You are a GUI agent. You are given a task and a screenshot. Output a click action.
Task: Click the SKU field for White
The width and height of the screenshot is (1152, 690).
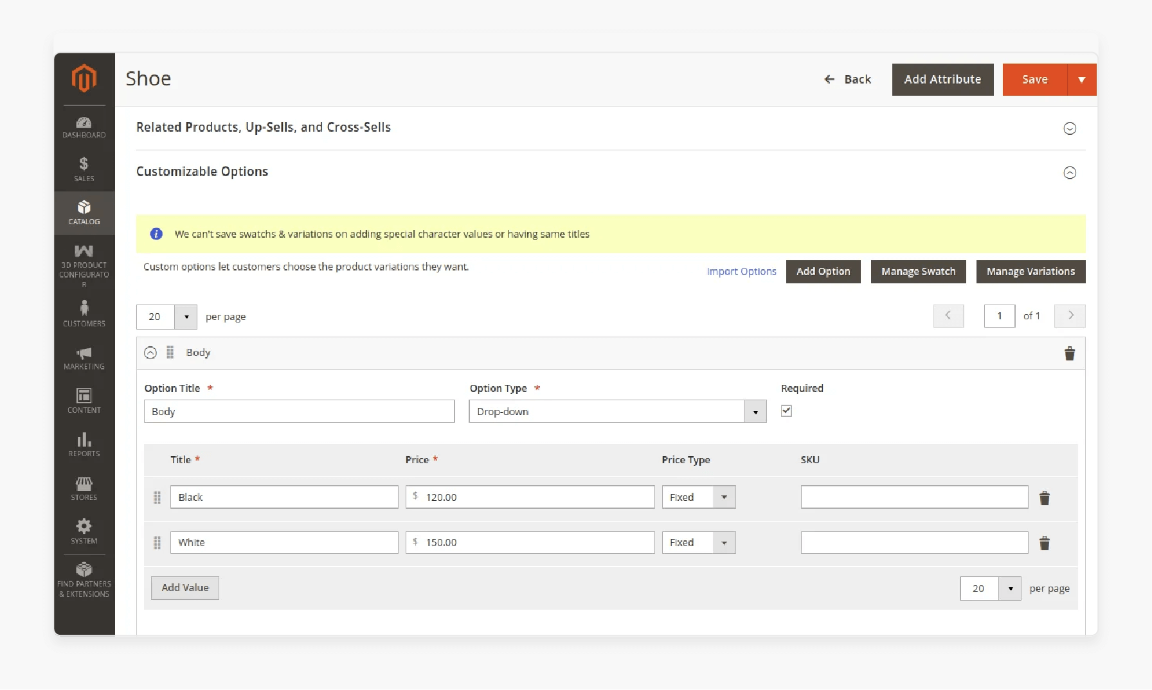tap(915, 543)
